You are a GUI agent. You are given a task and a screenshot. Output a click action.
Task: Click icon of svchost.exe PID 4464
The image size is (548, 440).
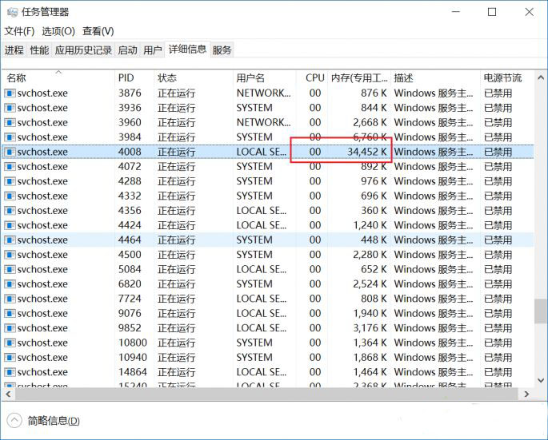pyautogui.click(x=10, y=240)
